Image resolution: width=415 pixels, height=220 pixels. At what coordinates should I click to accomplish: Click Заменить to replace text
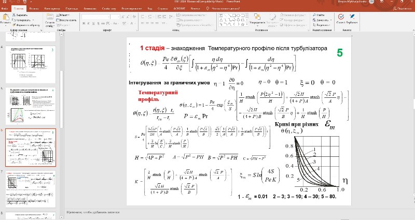tap(322, 20)
